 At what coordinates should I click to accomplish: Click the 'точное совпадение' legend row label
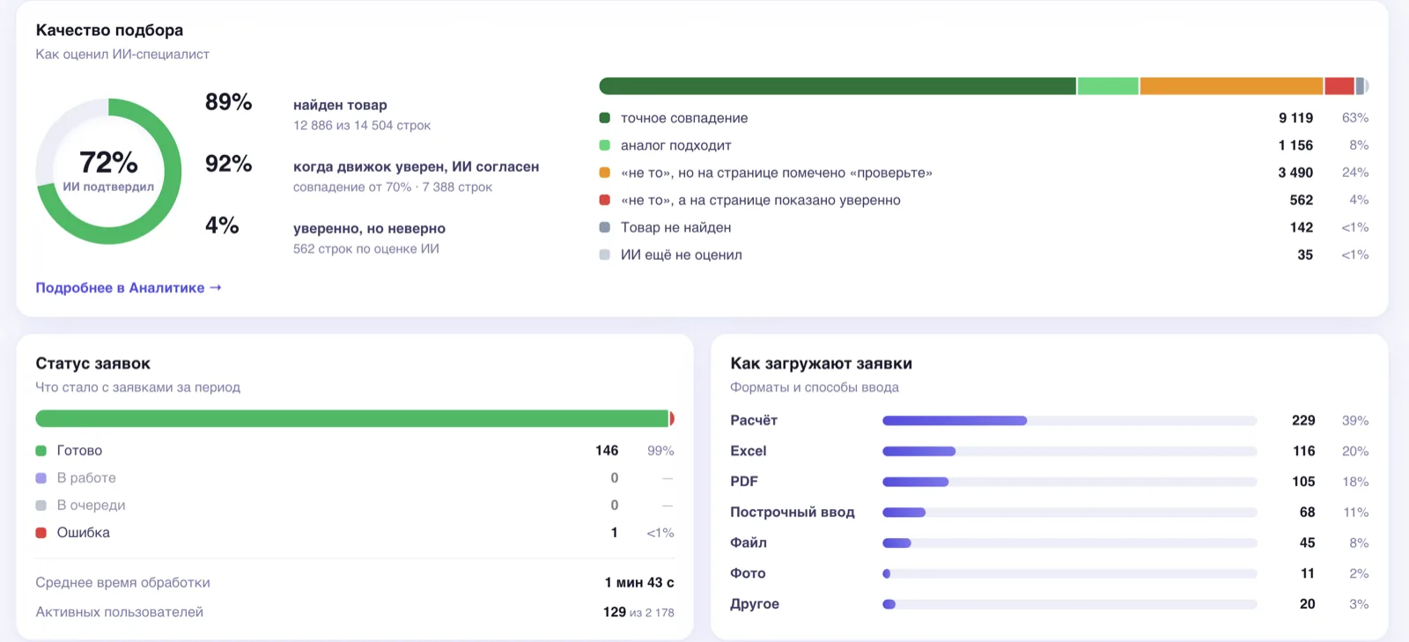tap(684, 118)
